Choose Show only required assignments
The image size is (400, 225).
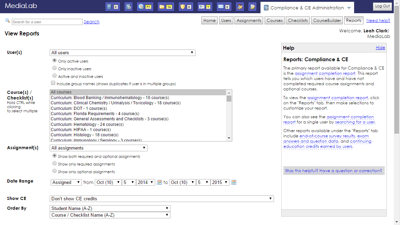(x=54, y=163)
